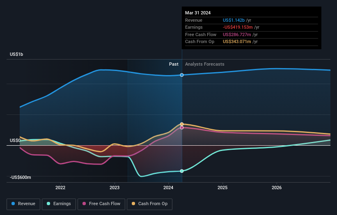This screenshot has height=215, width=337.
Task: Click the 'Past' label
Action: [174, 64]
